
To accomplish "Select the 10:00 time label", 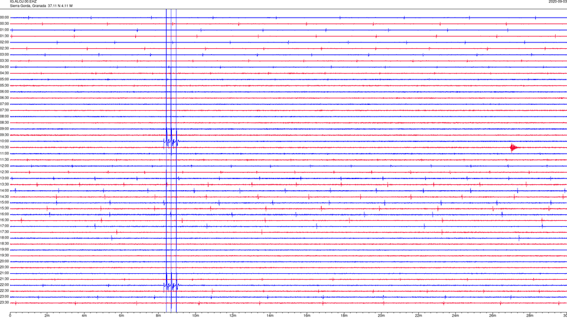I will click(5, 141).
